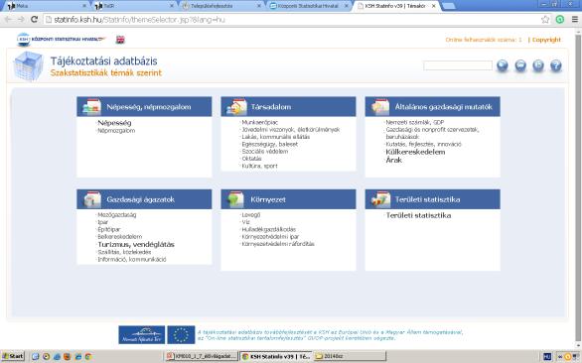Open the Népesség, népmozgalom category icon

coord(91,107)
